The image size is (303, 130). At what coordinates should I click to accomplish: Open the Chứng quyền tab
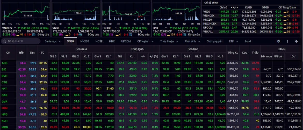(214, 42)
